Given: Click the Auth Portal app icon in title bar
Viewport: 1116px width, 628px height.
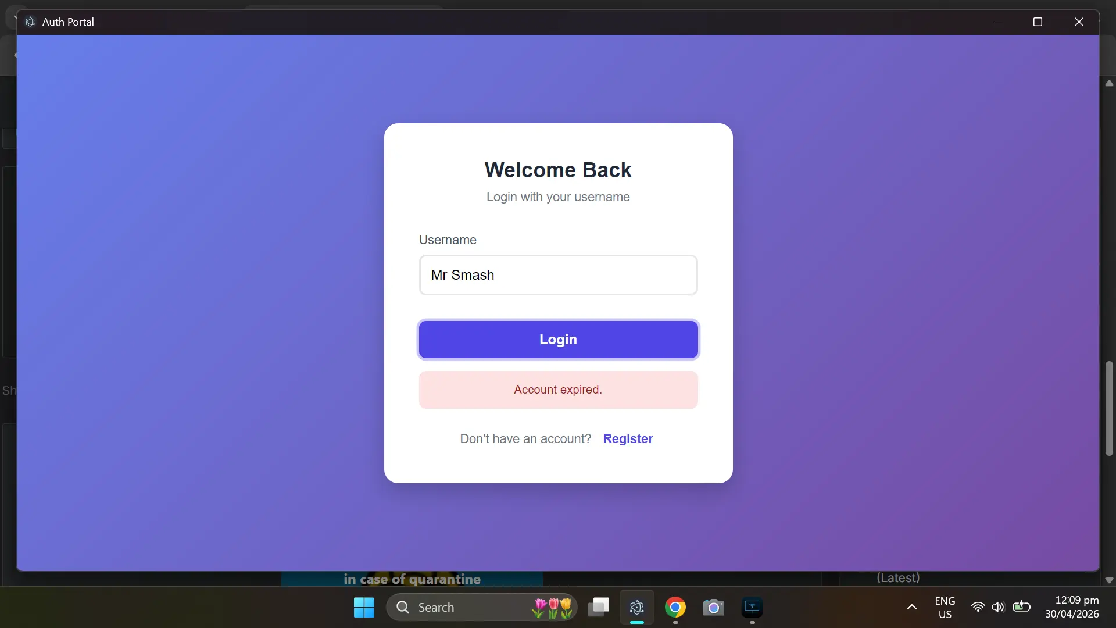Looking at the screenshot, I should pyautogui.click(x=30, y=22).
